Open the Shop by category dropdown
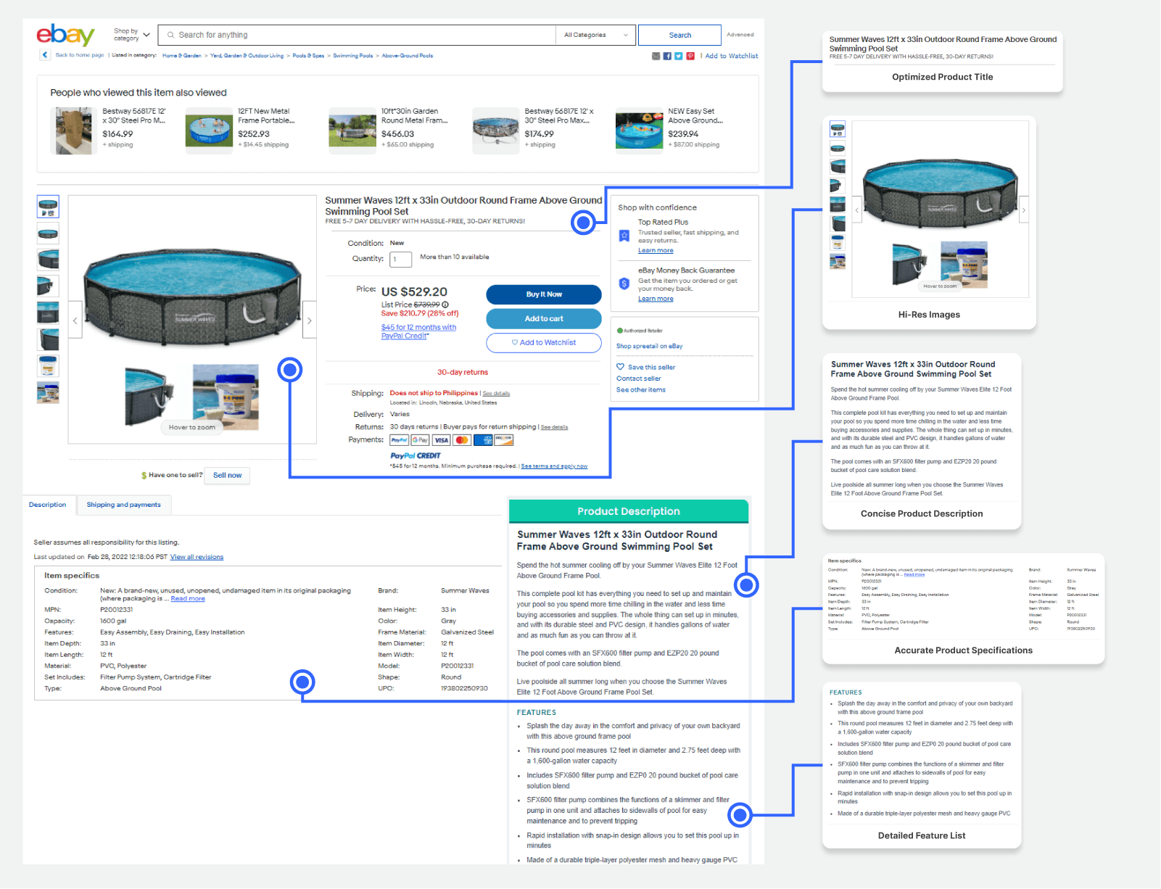 click(131, 35)
